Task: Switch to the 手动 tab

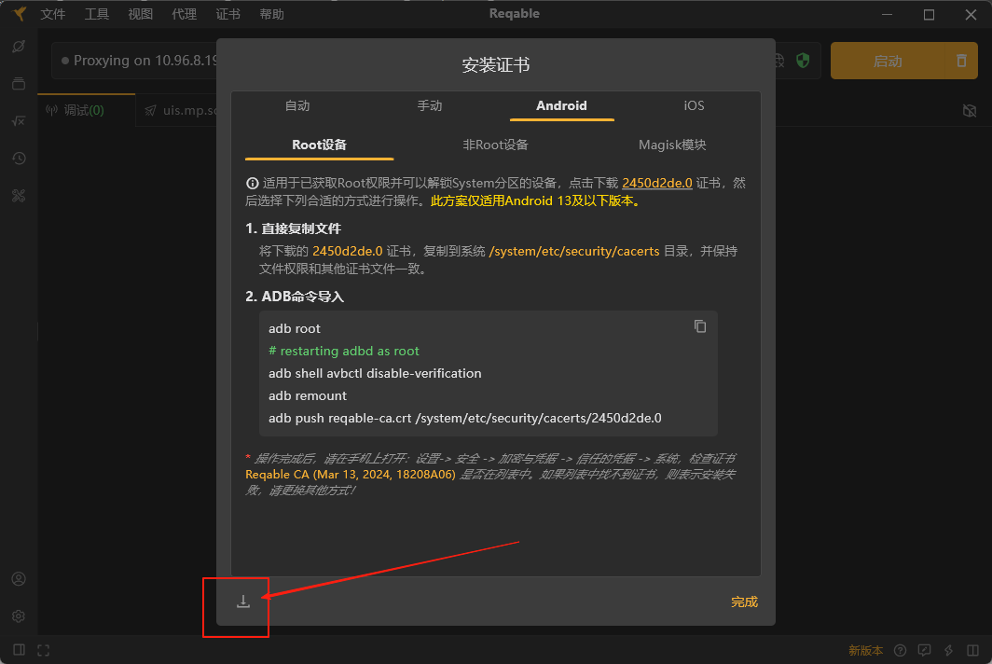Action: 430,105
